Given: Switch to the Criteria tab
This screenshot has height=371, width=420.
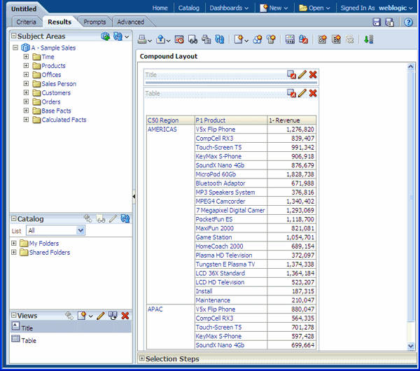Looking at the screenshot, I should [26, 22].
